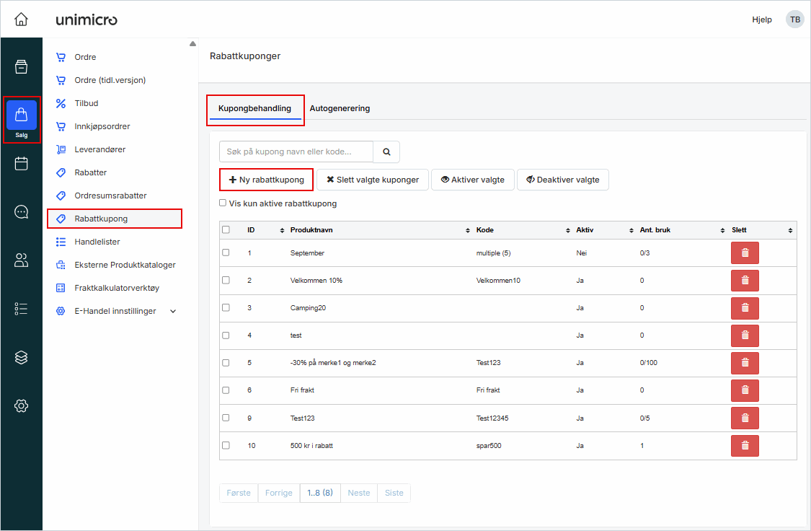
Task: Click the magnifier search button
Action: [x=386, y=152]
